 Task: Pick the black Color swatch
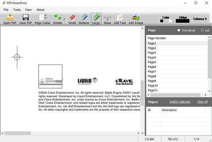coord(162,21)
